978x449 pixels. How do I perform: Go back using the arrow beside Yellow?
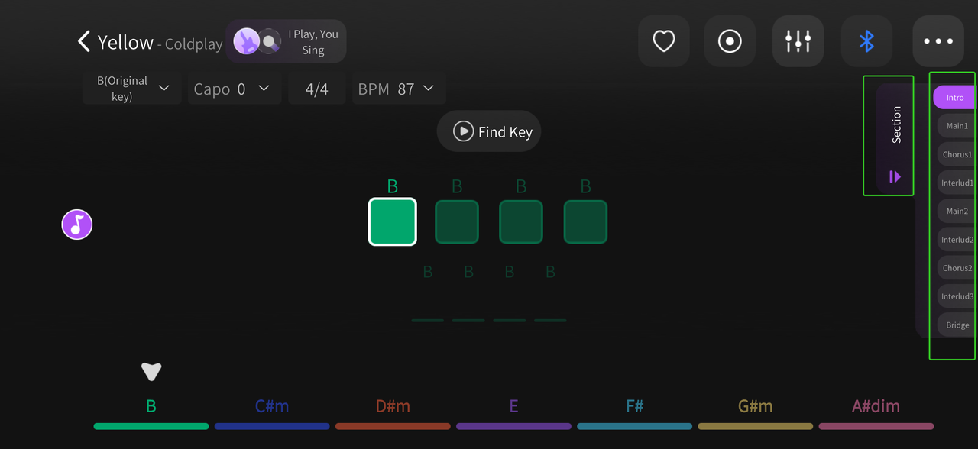[84, 41]
